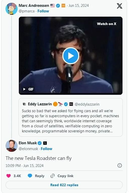Open Read 622 replies

(64, 185)
